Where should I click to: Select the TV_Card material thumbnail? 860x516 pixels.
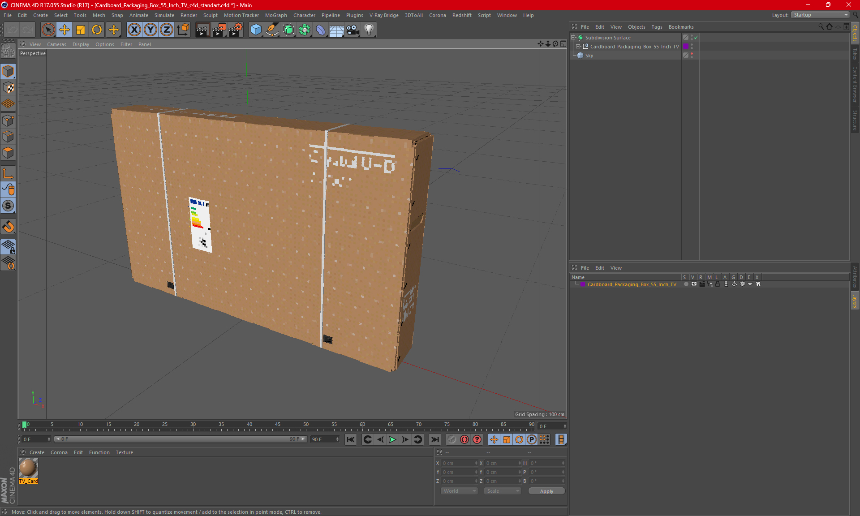point(28,469)
